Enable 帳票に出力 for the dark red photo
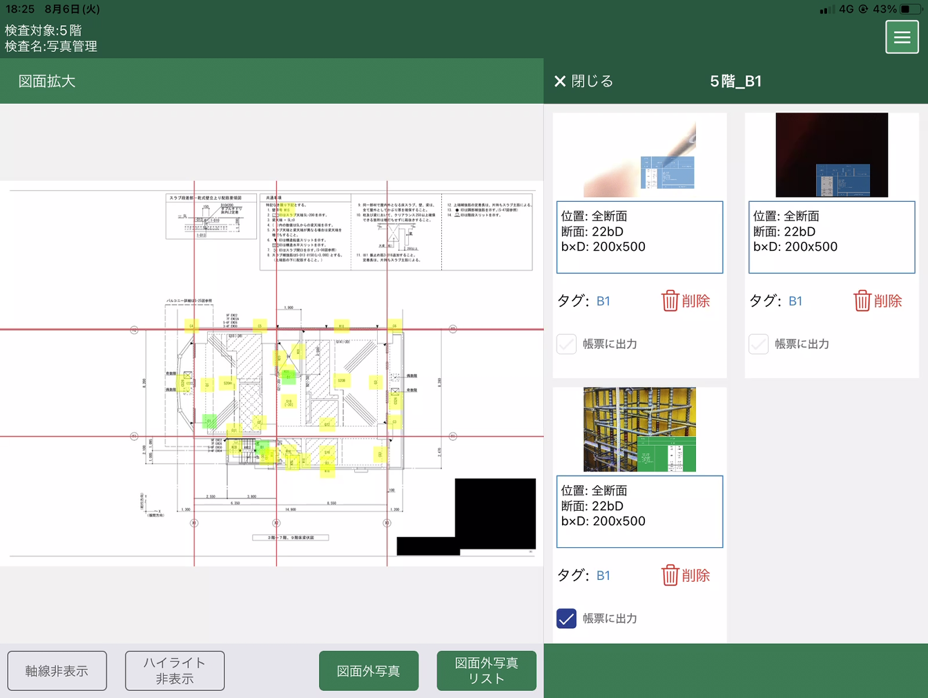Image resolution: width=928 pixels, height=698 pixels. point(758,344)
